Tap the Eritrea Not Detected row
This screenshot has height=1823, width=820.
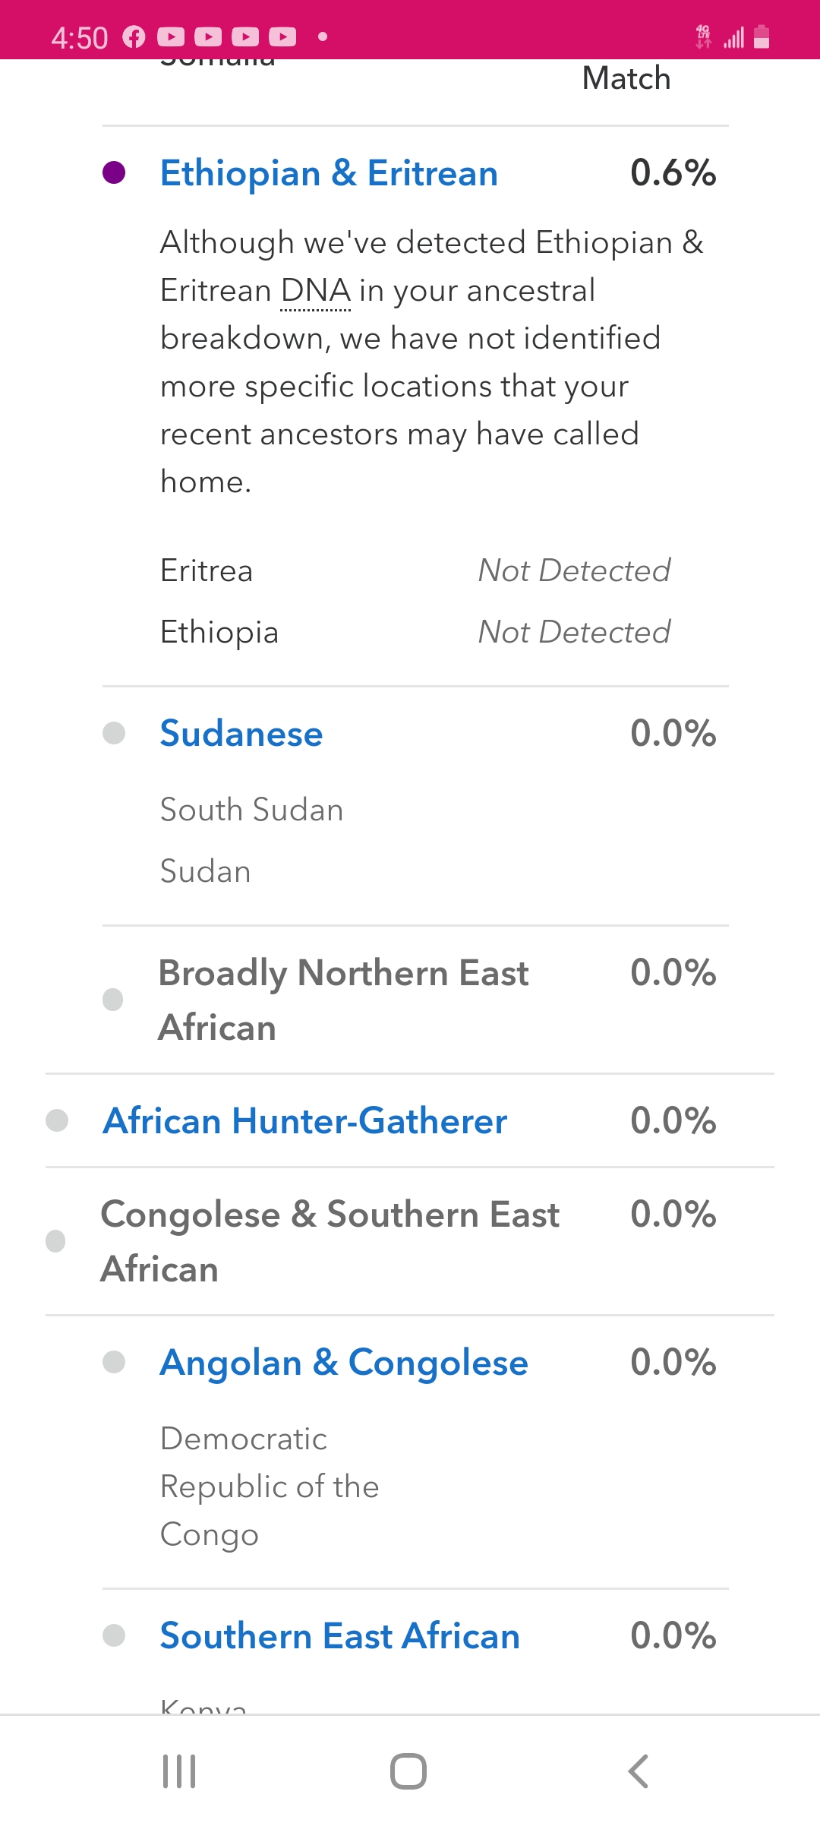[x=415, y=570]
